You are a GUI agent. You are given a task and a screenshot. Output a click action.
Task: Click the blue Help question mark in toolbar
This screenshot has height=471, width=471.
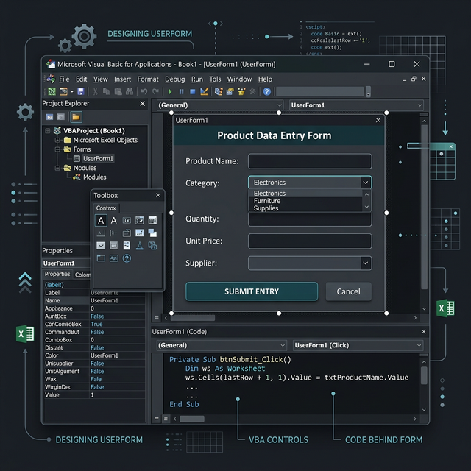click(x=266, y=91)
